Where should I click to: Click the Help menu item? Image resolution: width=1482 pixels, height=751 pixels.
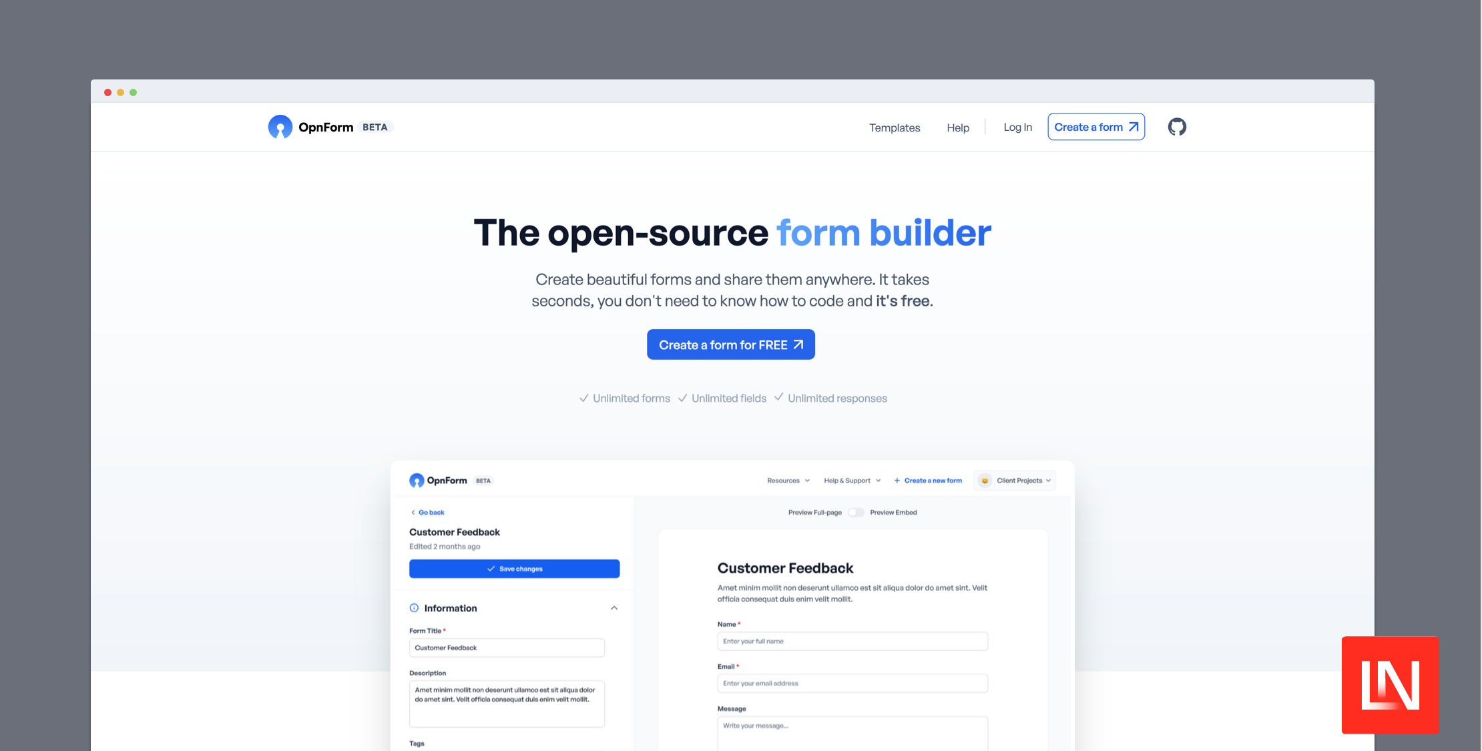pos(957,126)
